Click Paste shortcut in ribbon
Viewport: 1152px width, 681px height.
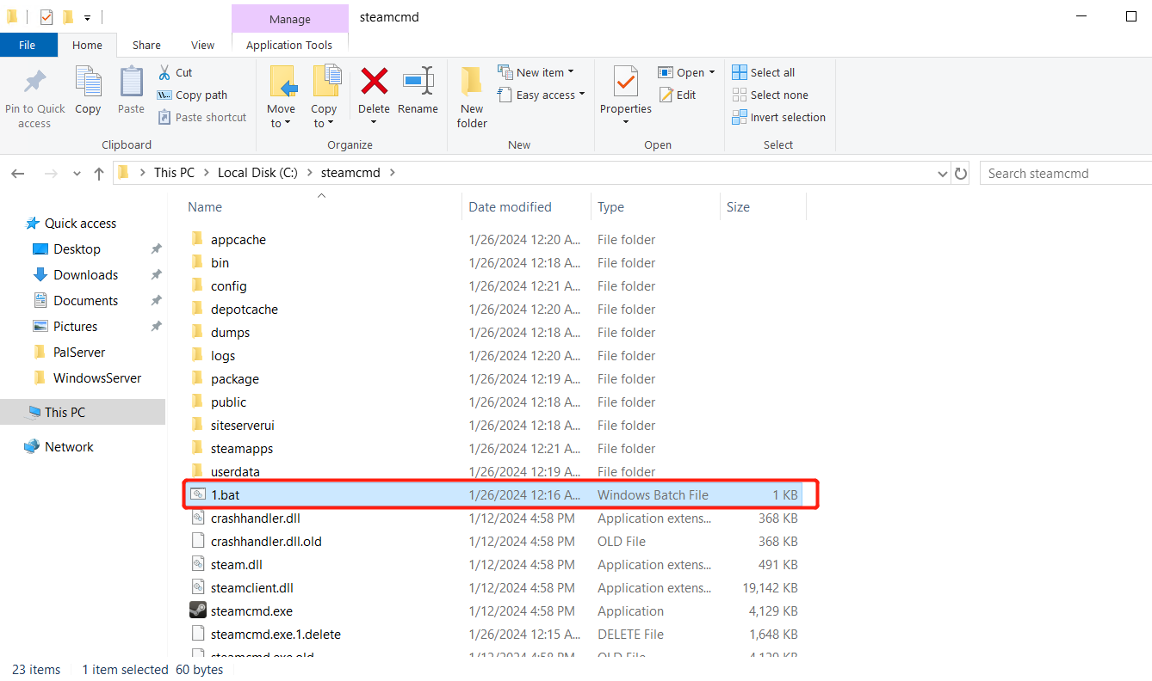coord(202,117)
